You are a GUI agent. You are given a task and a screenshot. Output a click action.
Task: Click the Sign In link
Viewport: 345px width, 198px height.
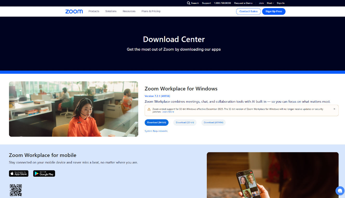pyautogui.click(x=281, y=3)
